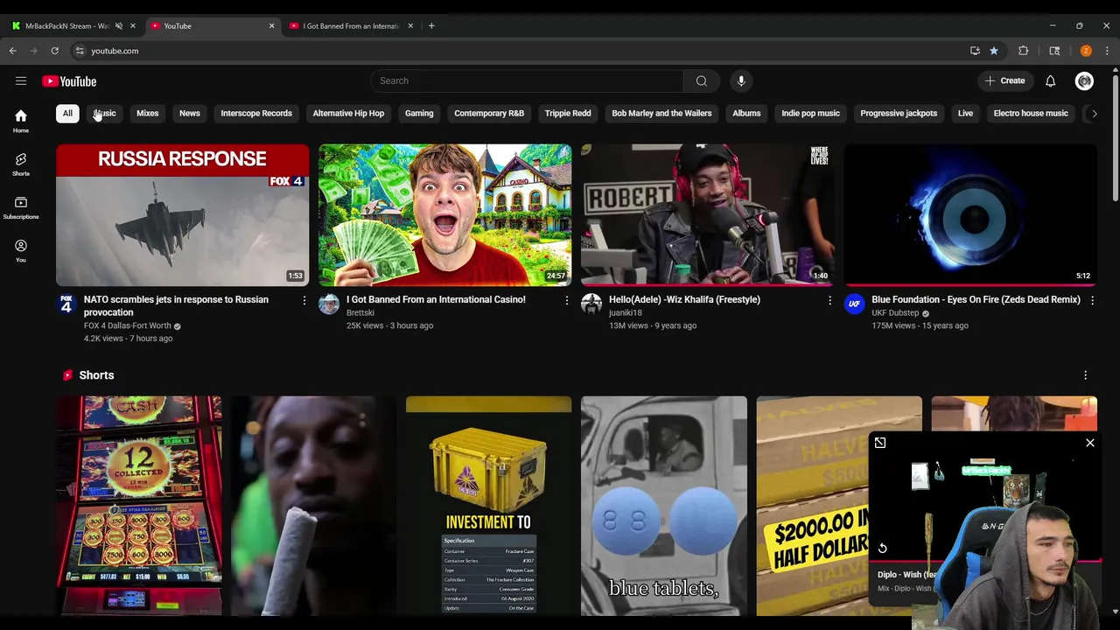This screenshot has width=1120, height=630.
Task: Open the YouTube account avatar menu
Action: coord(1084,80)
